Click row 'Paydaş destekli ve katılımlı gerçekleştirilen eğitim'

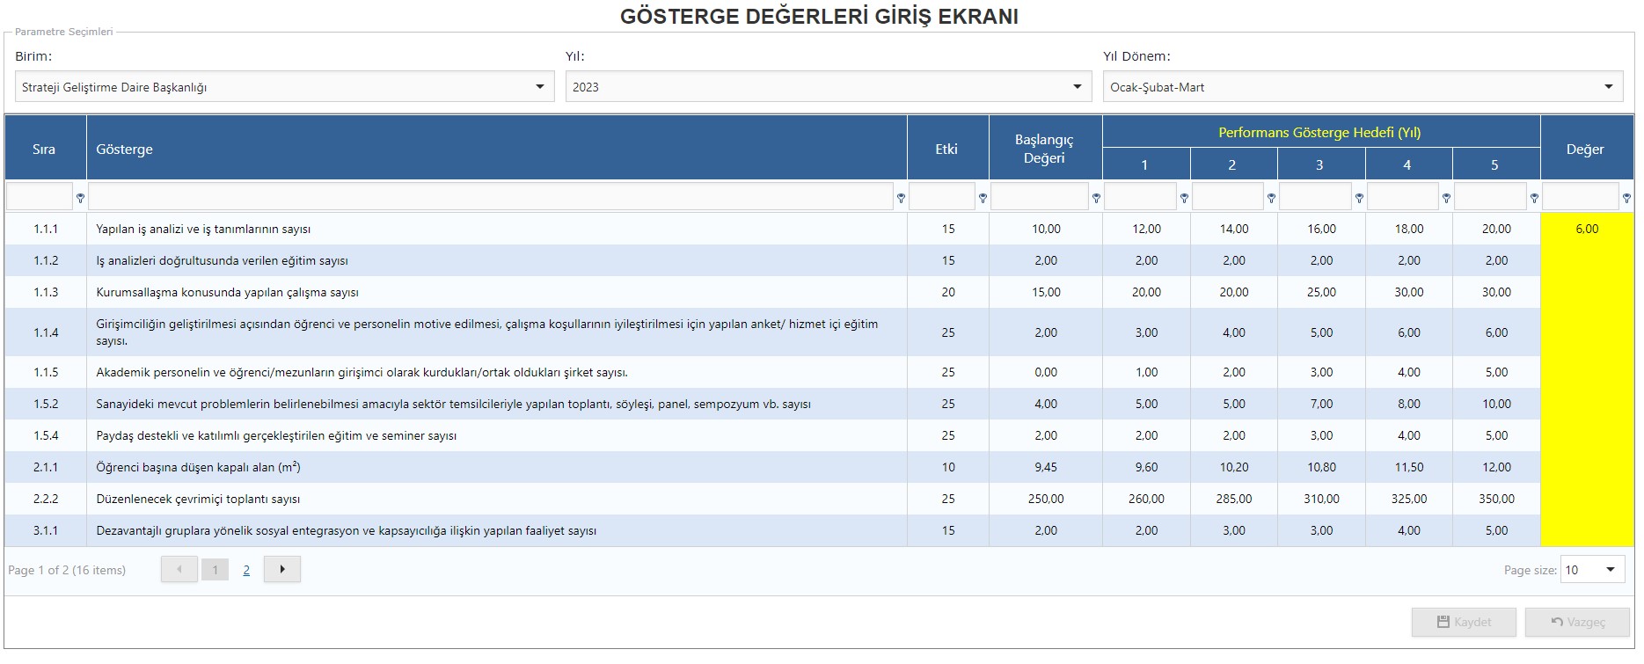tap(819, 435)
